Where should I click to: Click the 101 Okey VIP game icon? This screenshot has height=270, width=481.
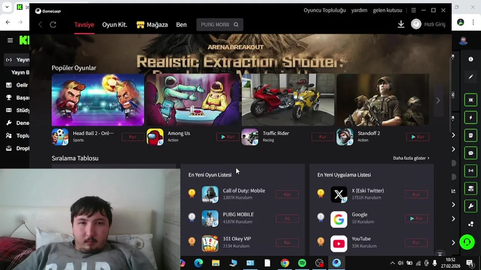pyautogui.click(x=210, y=243)
